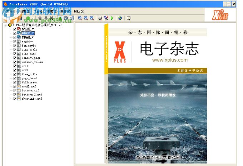243x166 pixels.
Task: Toggle the content_page checkbox
Action: point(15,58)
